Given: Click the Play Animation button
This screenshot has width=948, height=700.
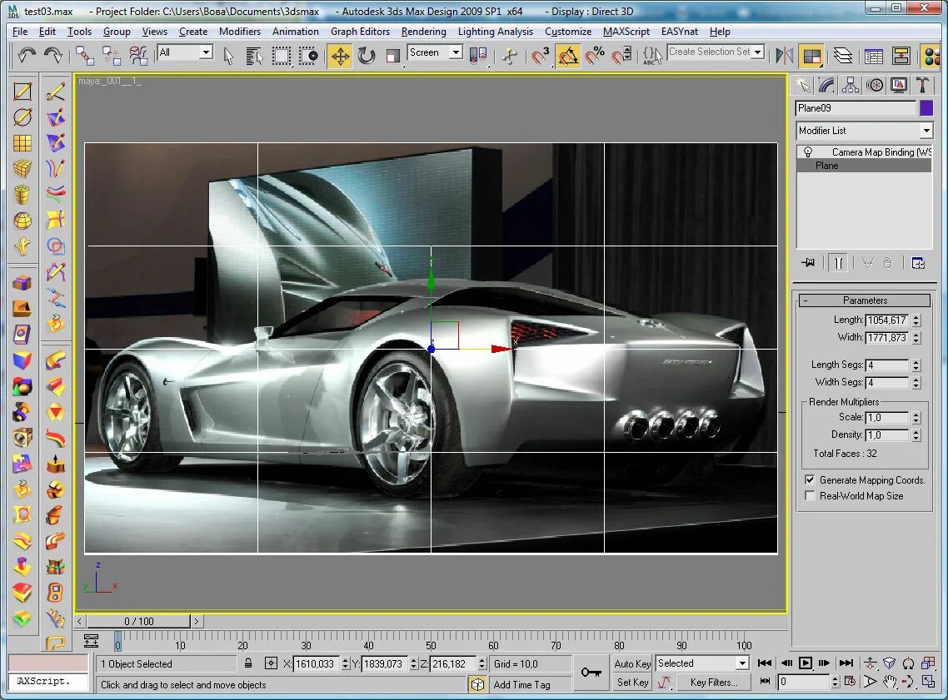Looking at the screenshot, I should (806, 663).
